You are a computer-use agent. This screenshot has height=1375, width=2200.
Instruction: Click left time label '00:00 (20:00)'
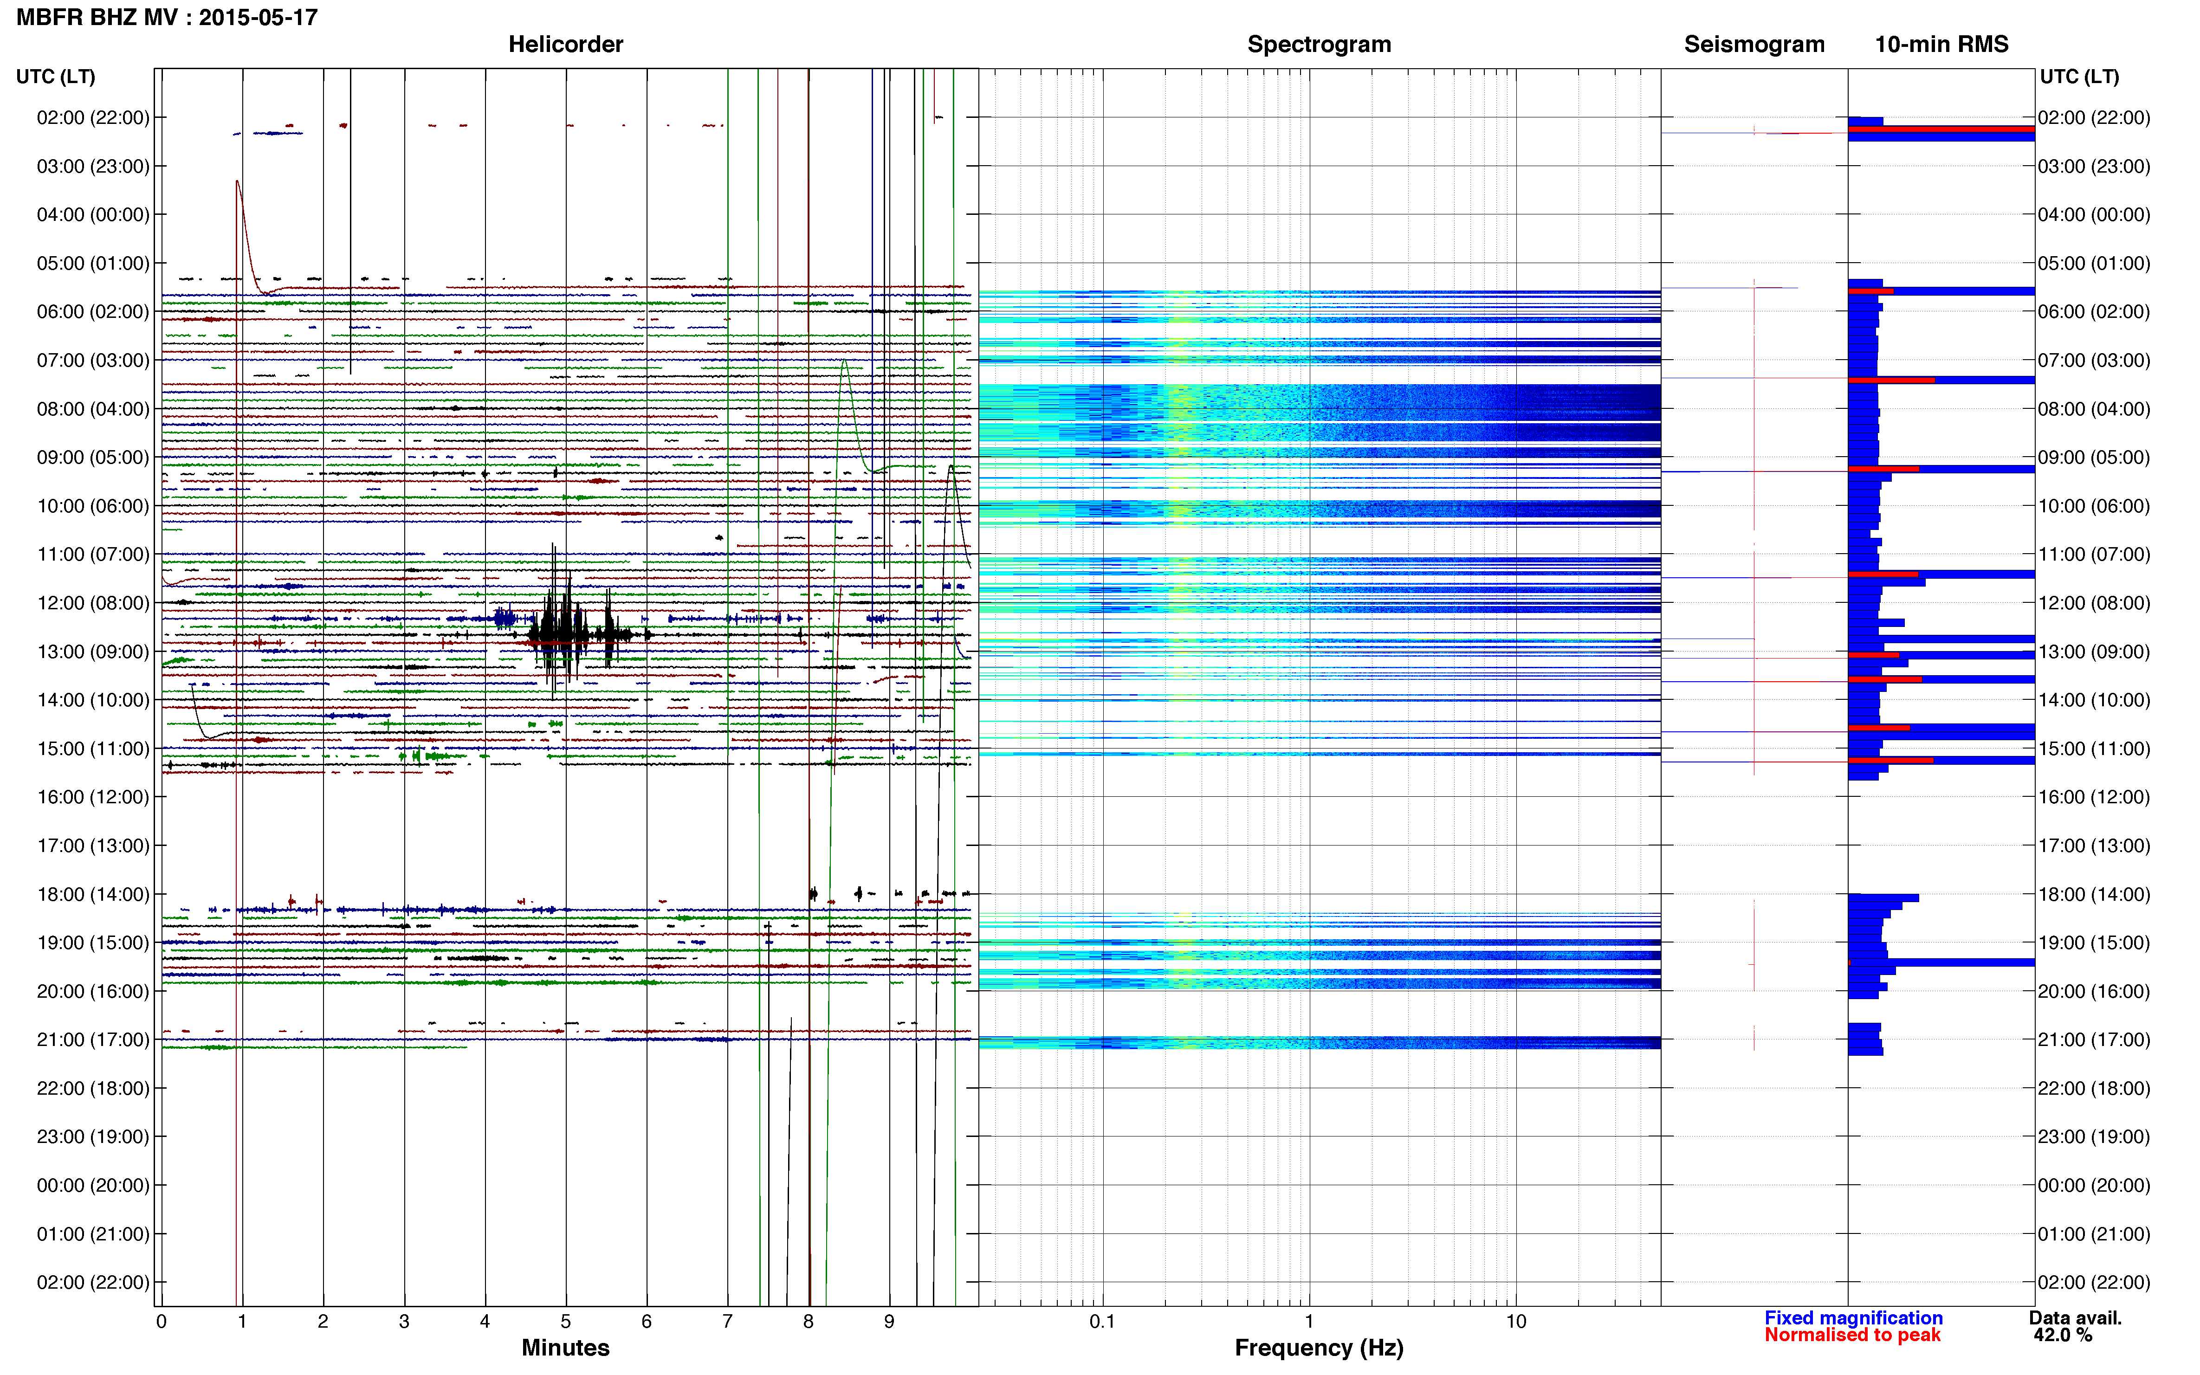click(x=93, y=1185)
